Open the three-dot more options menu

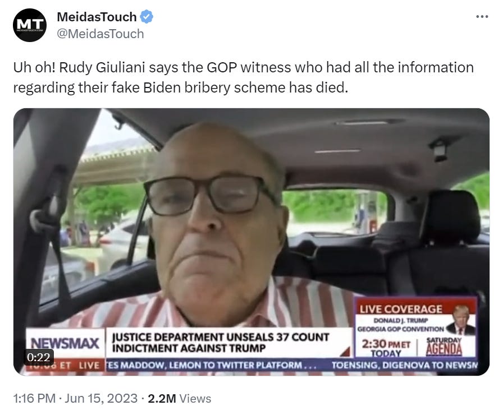coord(482,16)
